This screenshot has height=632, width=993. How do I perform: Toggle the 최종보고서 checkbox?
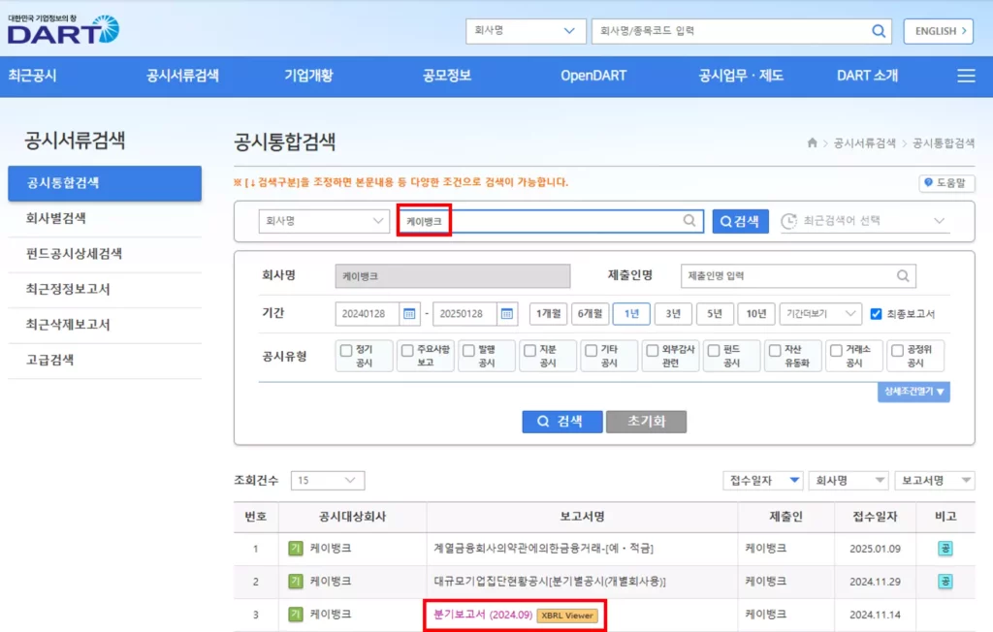876,314
